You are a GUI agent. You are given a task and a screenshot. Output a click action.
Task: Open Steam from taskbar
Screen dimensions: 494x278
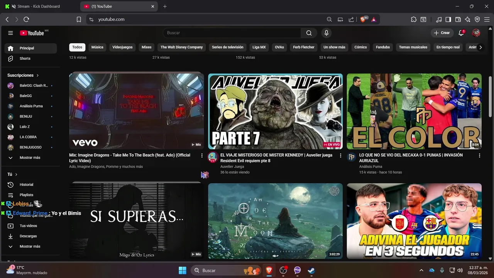[311, 270]
